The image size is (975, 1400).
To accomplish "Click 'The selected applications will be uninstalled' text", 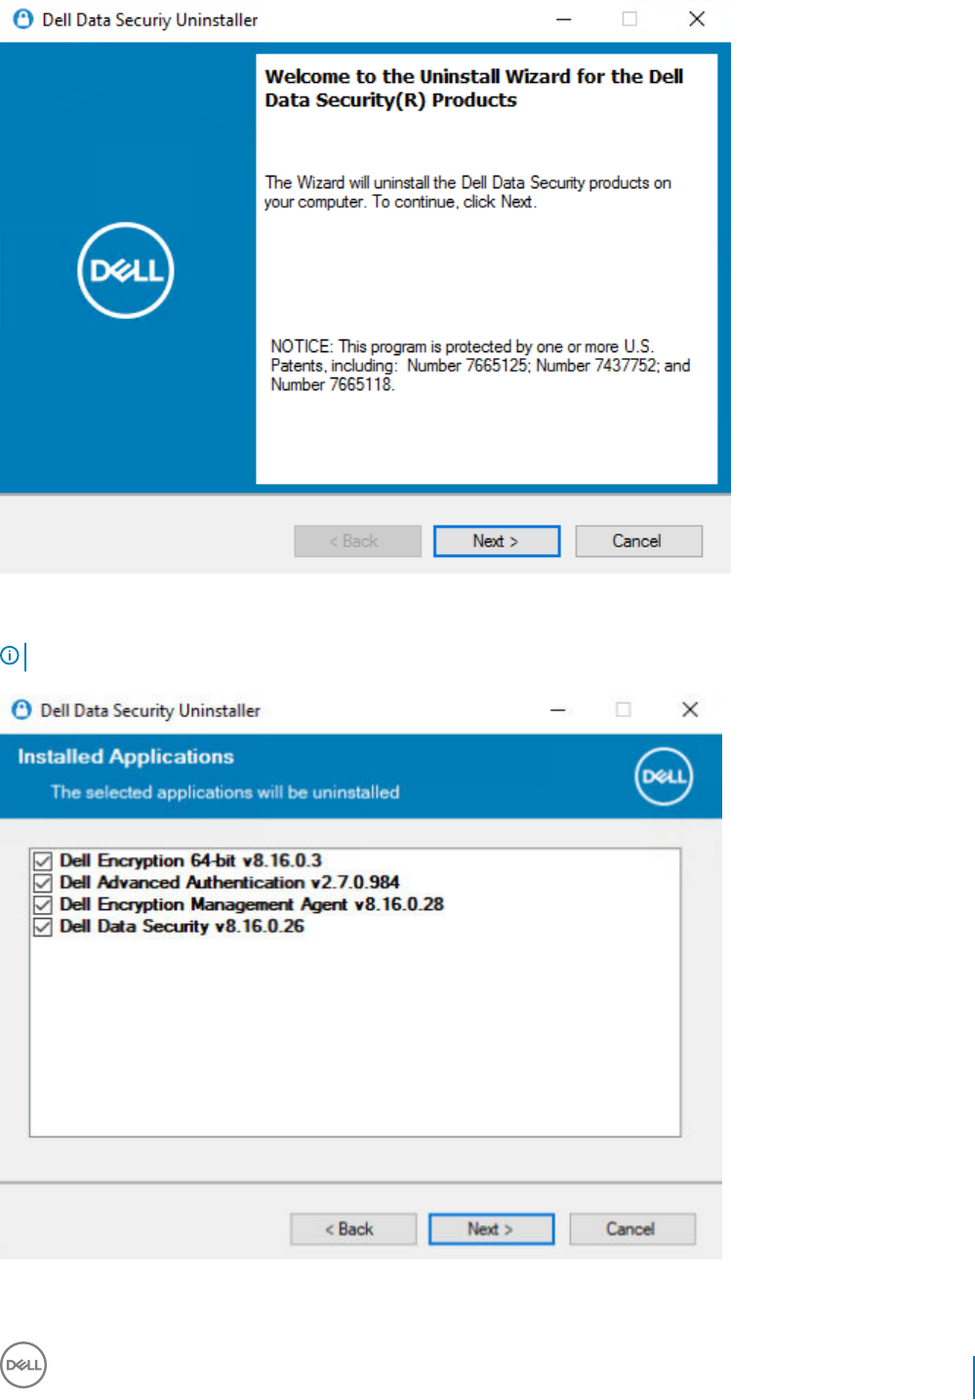I will click(225, 792).
